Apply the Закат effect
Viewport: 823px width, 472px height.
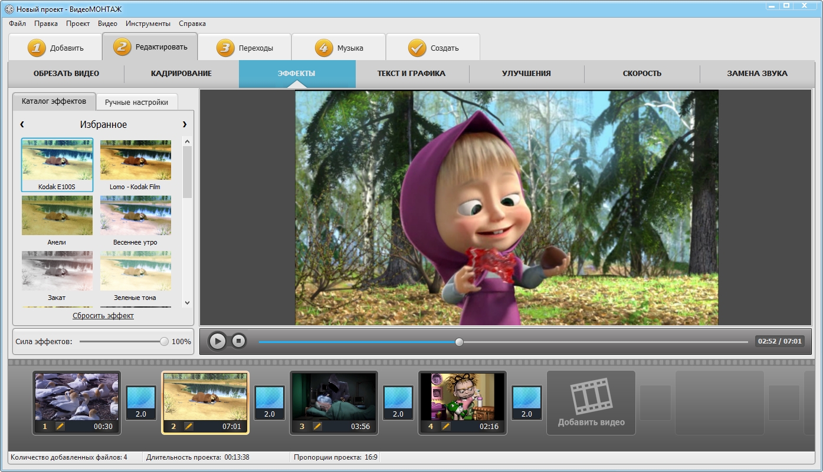pos(57,276)
